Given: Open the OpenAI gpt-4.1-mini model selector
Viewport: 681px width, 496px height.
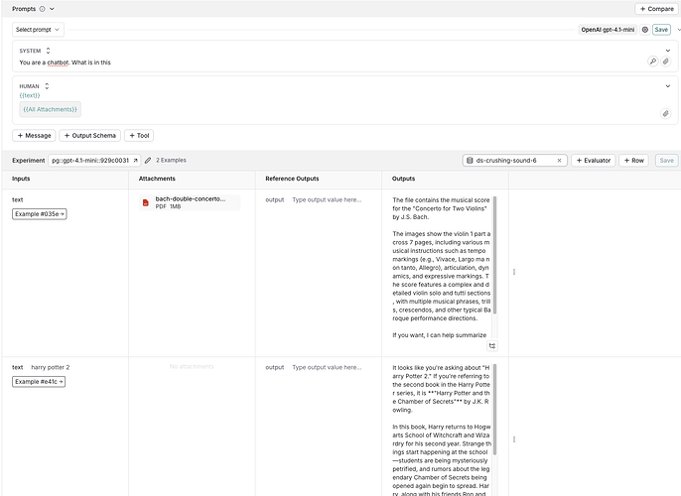Looking at the screenshot, I should [x=608, y=30].
